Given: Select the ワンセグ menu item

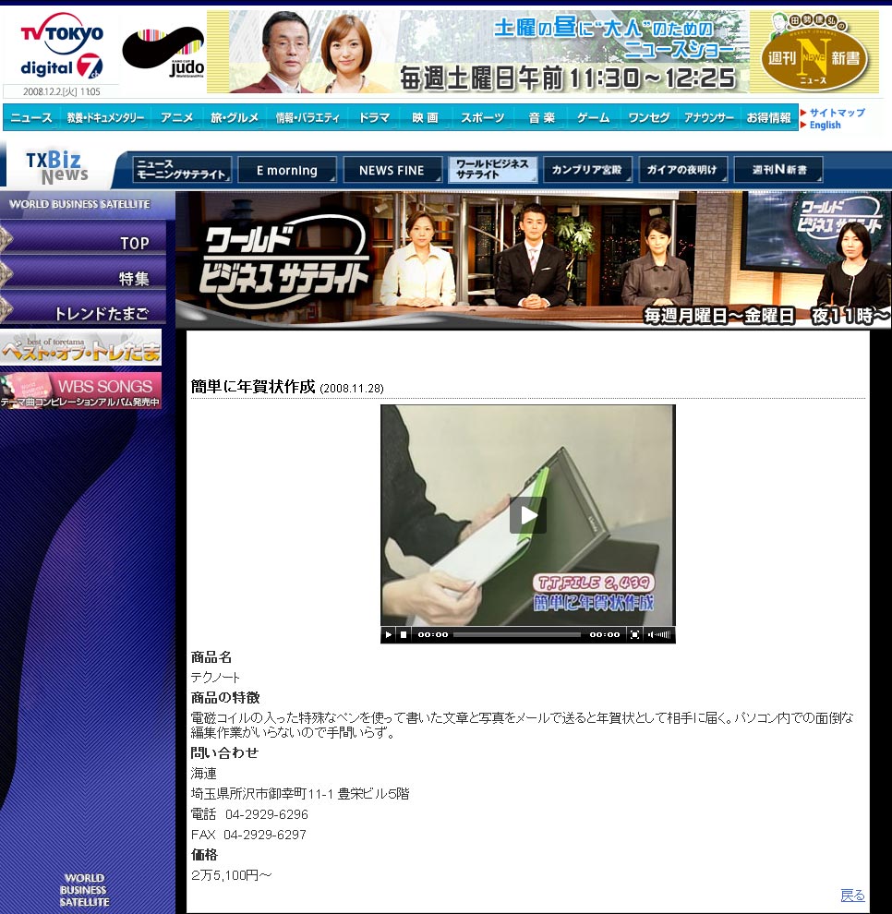Looking at the screenshot, I should (649, 118).
